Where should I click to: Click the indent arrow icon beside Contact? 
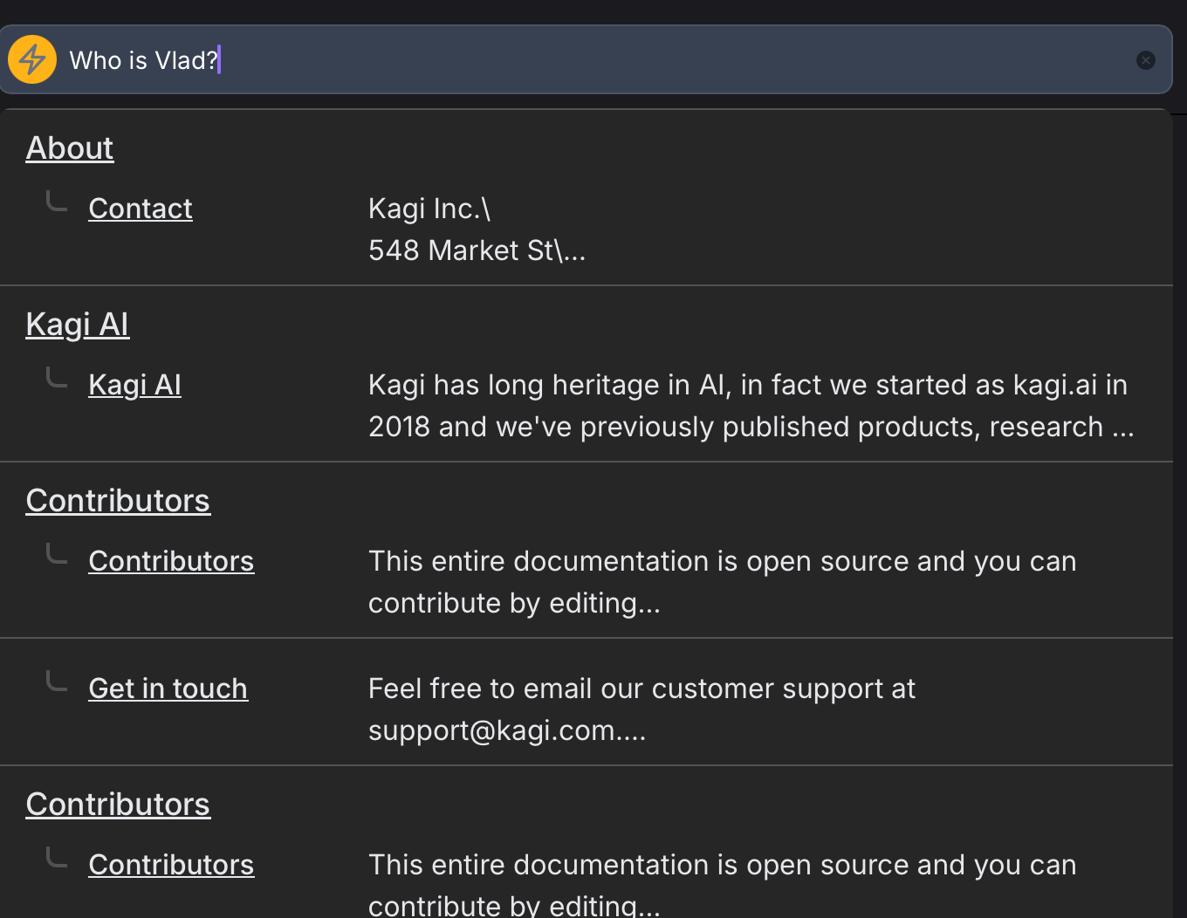(x=57, y=203)
